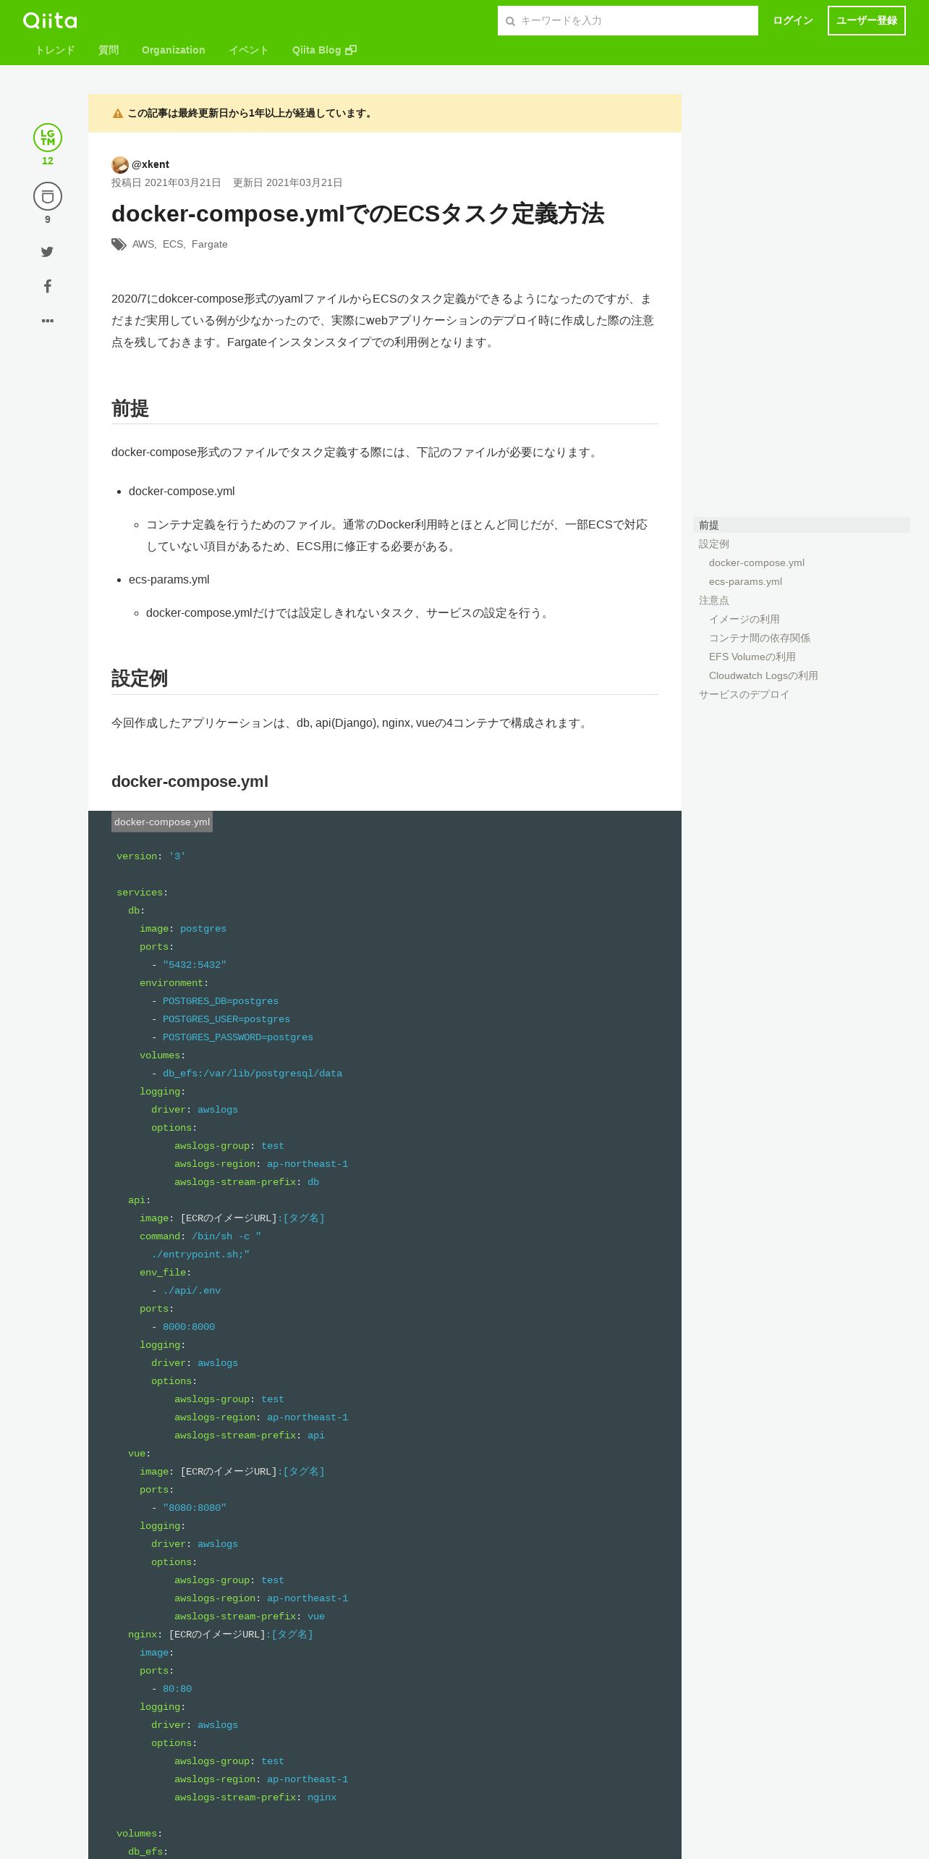Click the awslogs-stream-prefix: nginx line

click(255, 1797)
